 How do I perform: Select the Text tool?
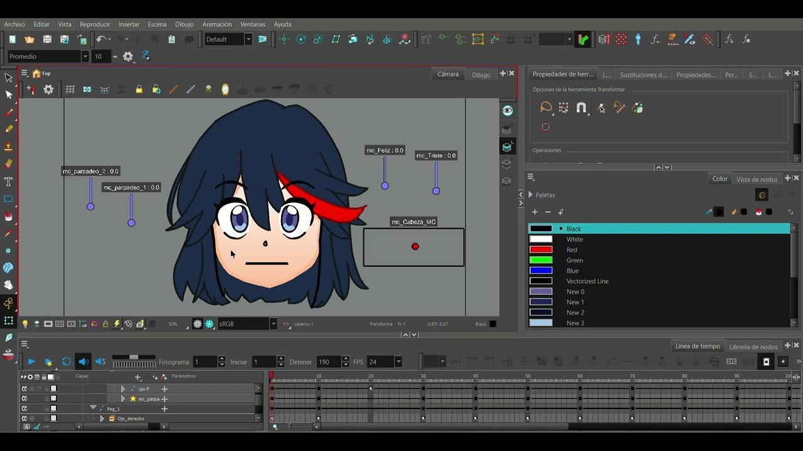point(9,182)
